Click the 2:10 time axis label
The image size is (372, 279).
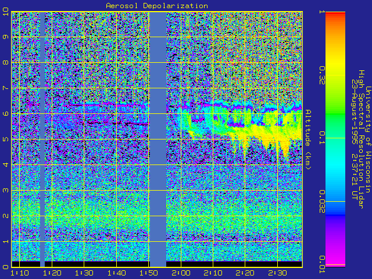(213, 273)
